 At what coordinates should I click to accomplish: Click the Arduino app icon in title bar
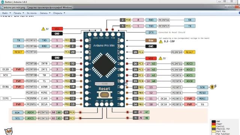point(3,2)
